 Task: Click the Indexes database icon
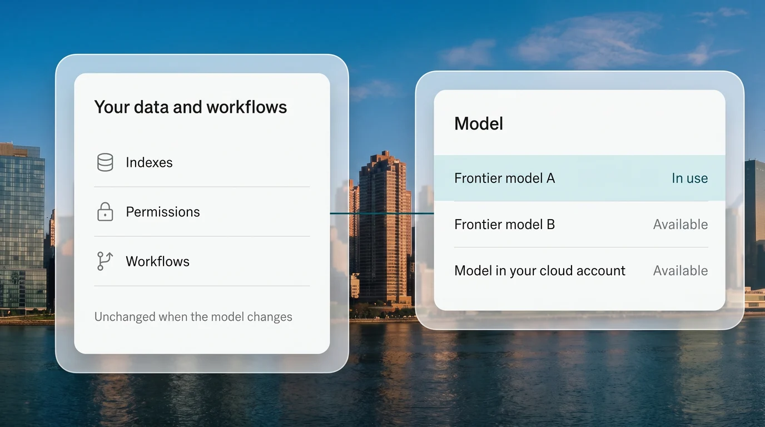105,162
